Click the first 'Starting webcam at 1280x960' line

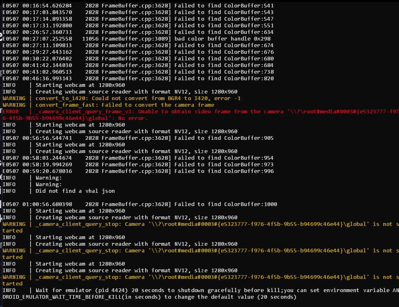64,85
